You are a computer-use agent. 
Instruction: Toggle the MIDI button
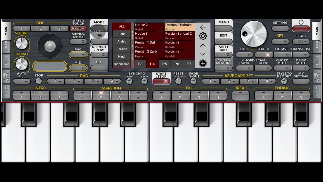[78, 68]
